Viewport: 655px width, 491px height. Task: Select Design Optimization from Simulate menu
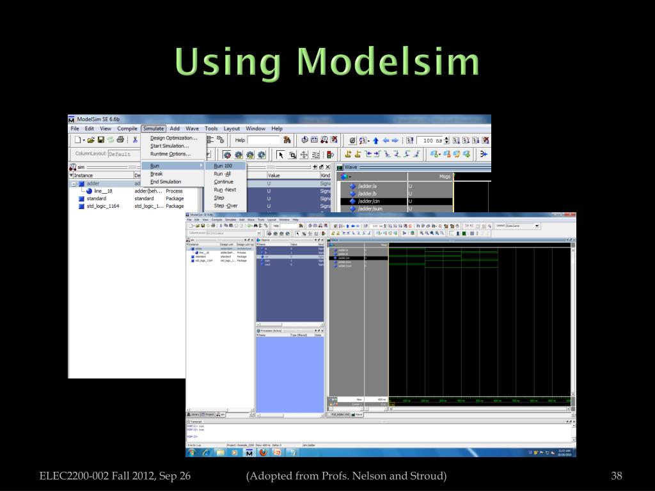(x=173, y=138)
